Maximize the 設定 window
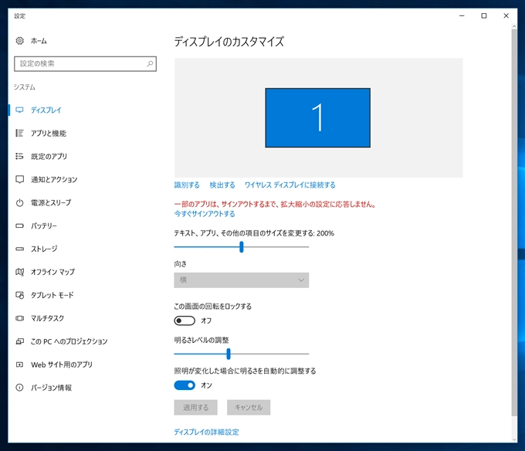Viewport: 525px width, 451px height. [x=484, y=15]
